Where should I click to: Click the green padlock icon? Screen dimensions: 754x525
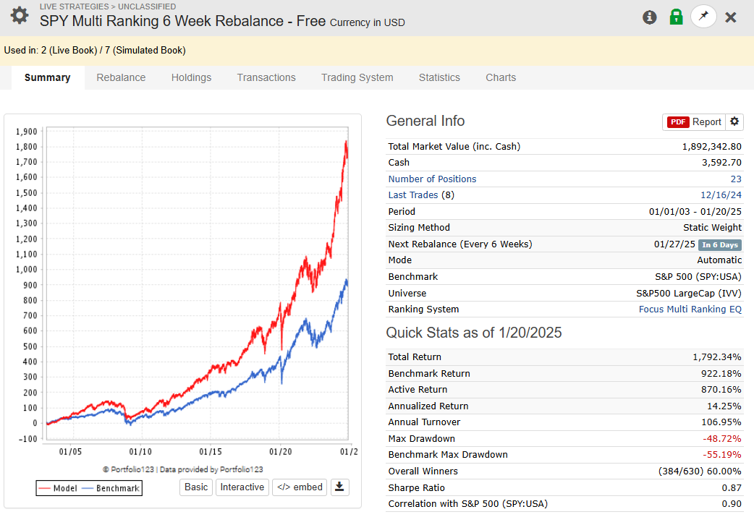(676, 17)
